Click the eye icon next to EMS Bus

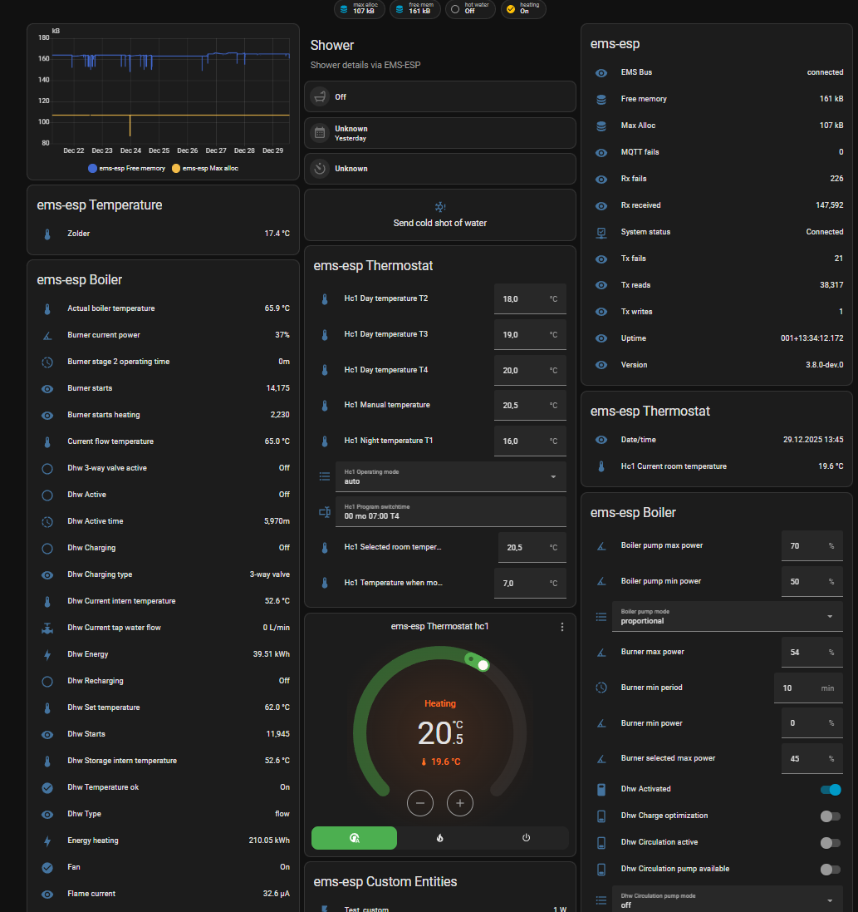pyautogui.click(x=601, y=72)
